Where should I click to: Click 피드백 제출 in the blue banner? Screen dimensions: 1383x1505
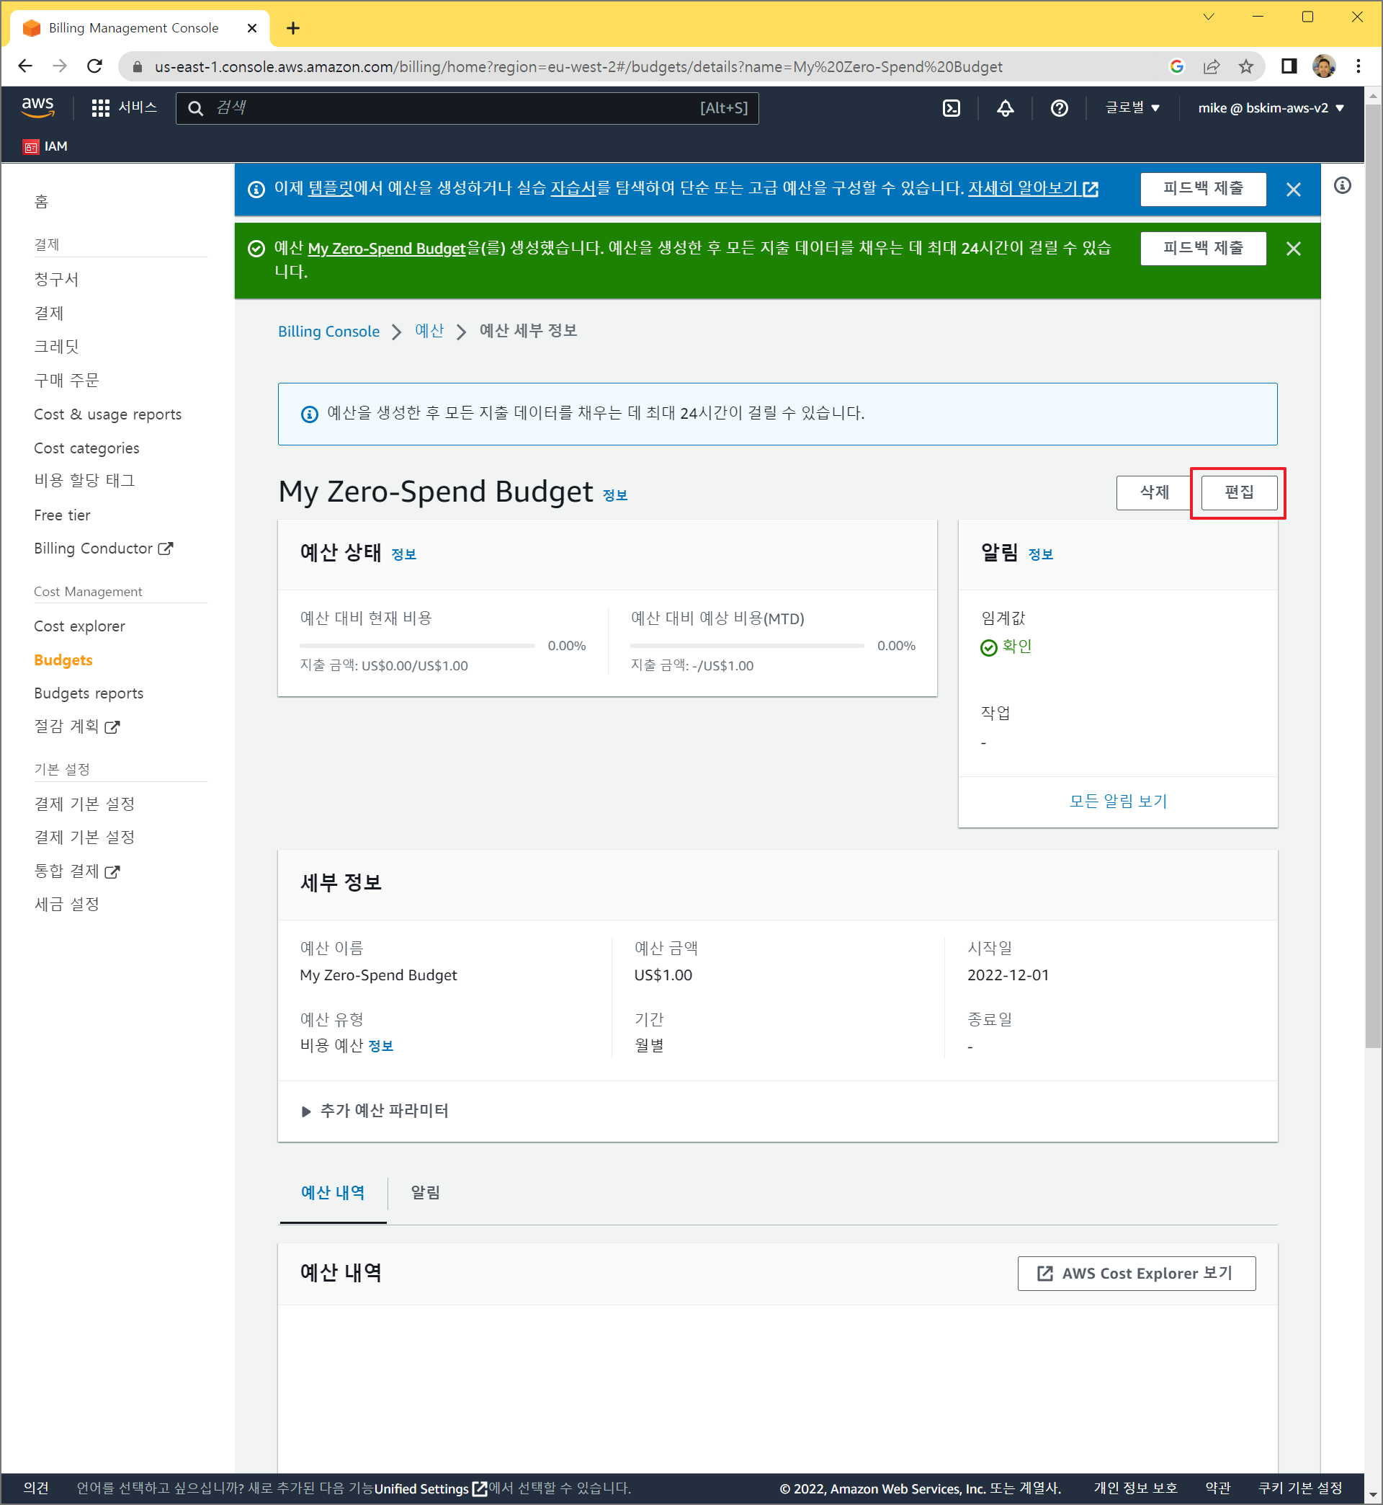1203,189
